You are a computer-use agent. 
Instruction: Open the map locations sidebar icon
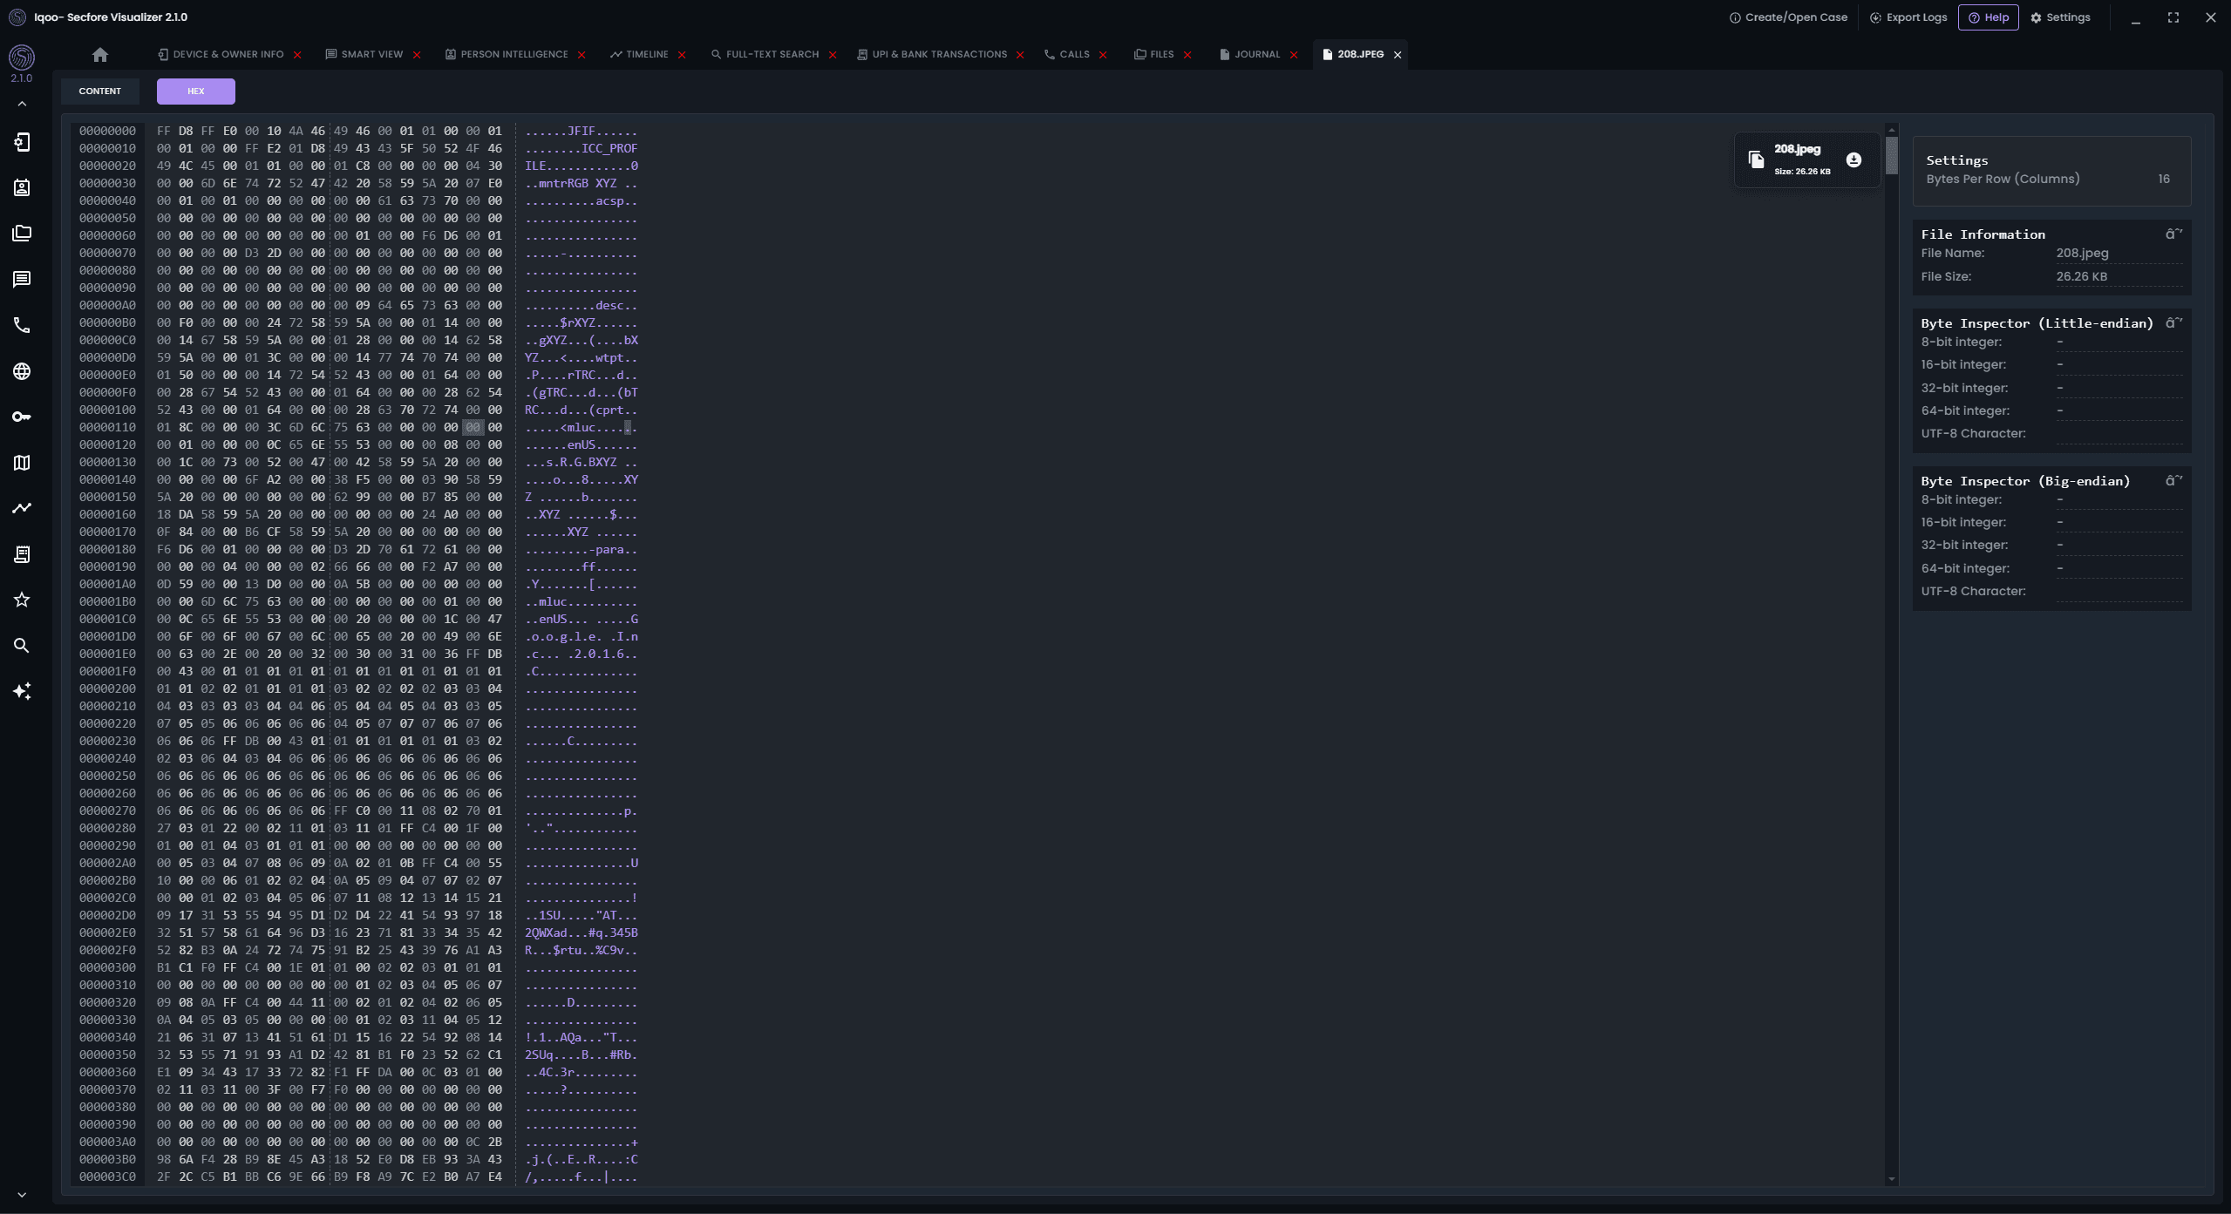[22, 463]
